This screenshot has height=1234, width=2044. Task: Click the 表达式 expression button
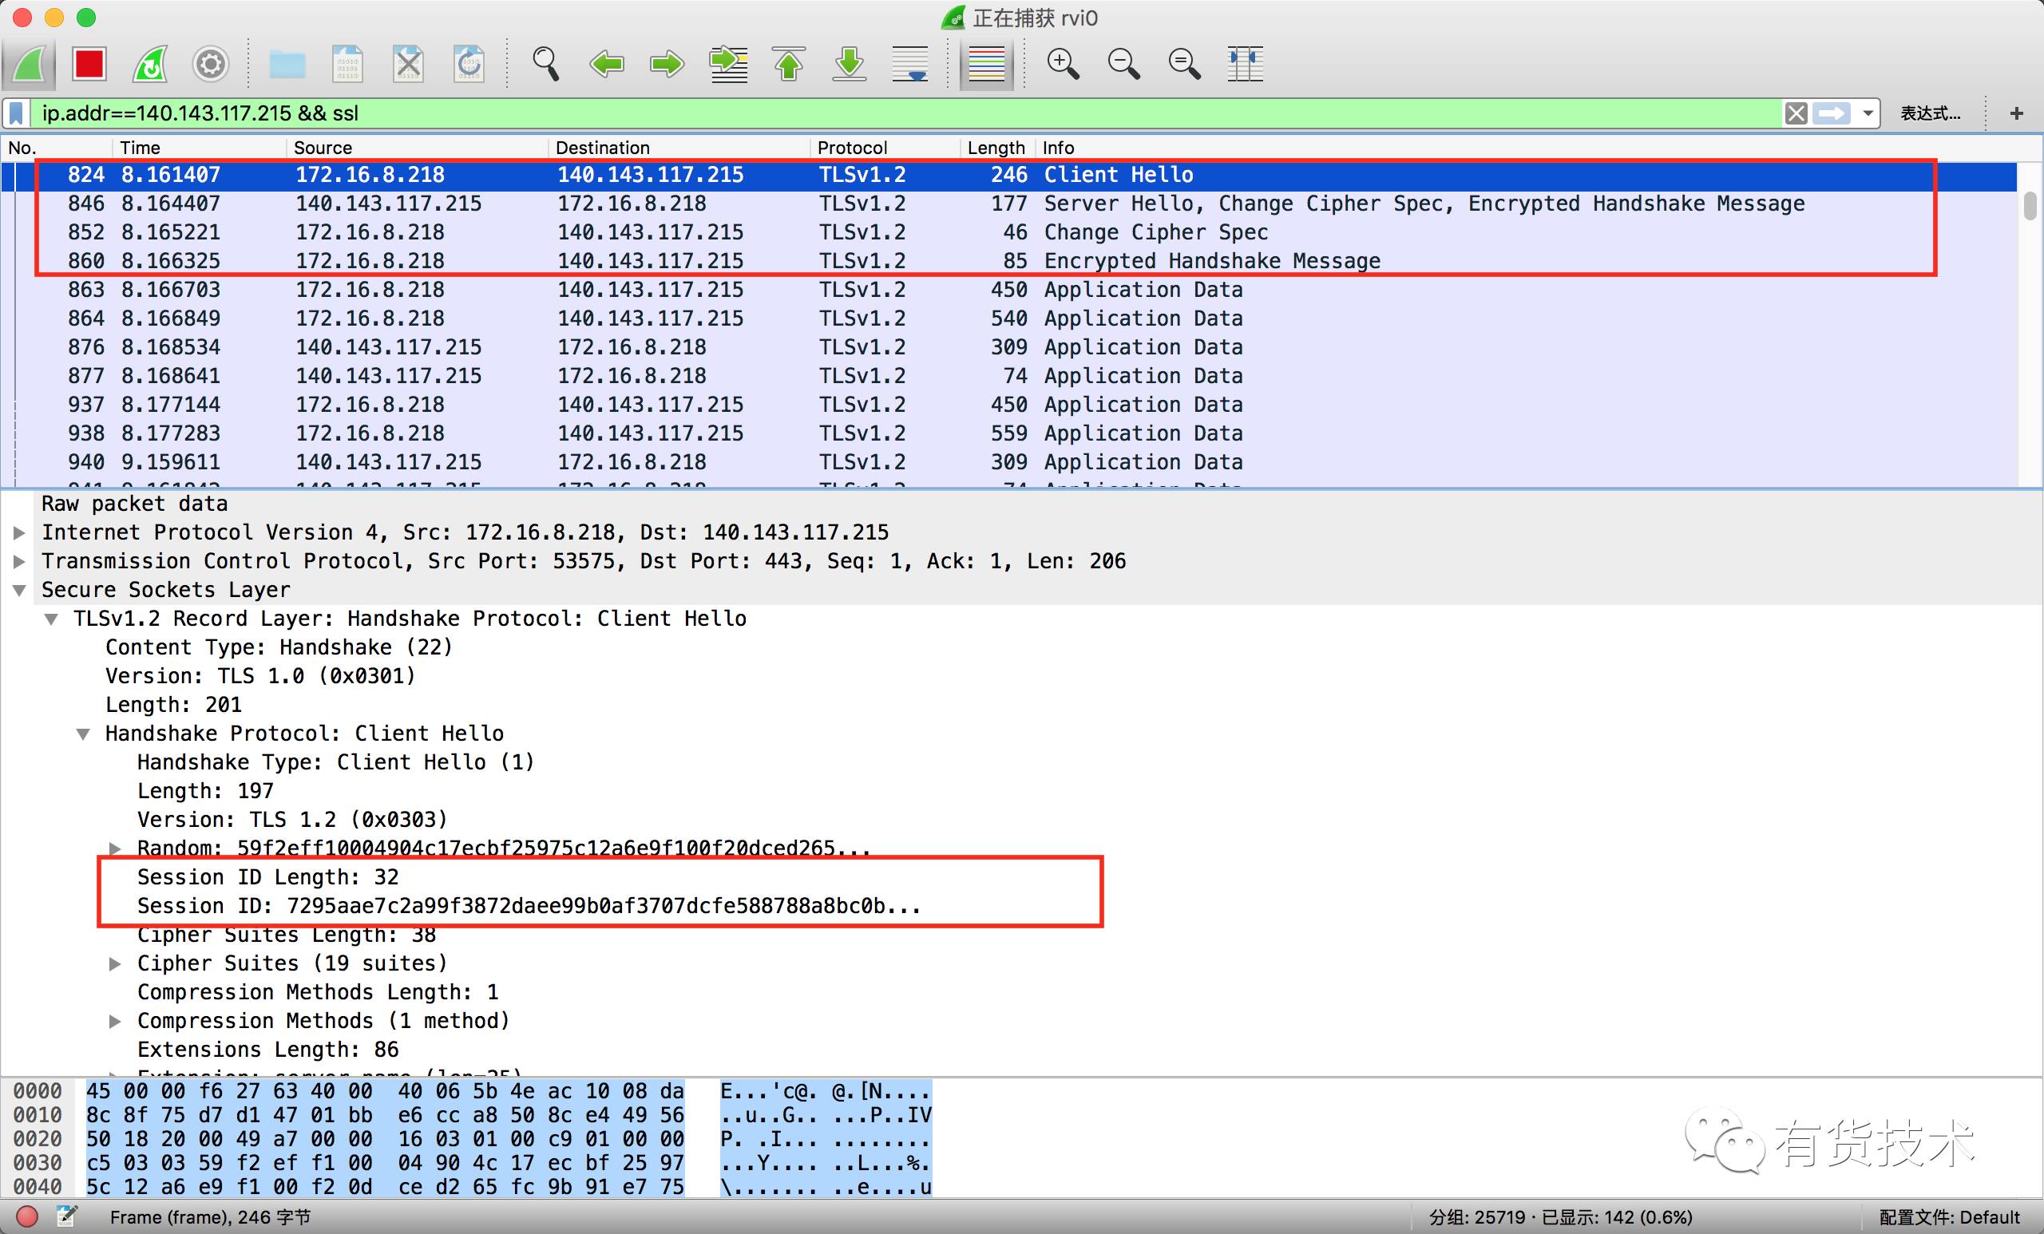click(x=1931, y=113)
